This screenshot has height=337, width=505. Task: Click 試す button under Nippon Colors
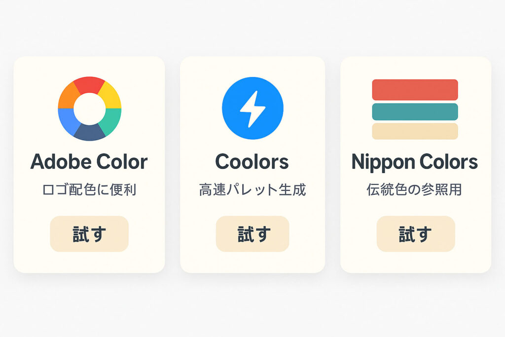click(415, 234)
